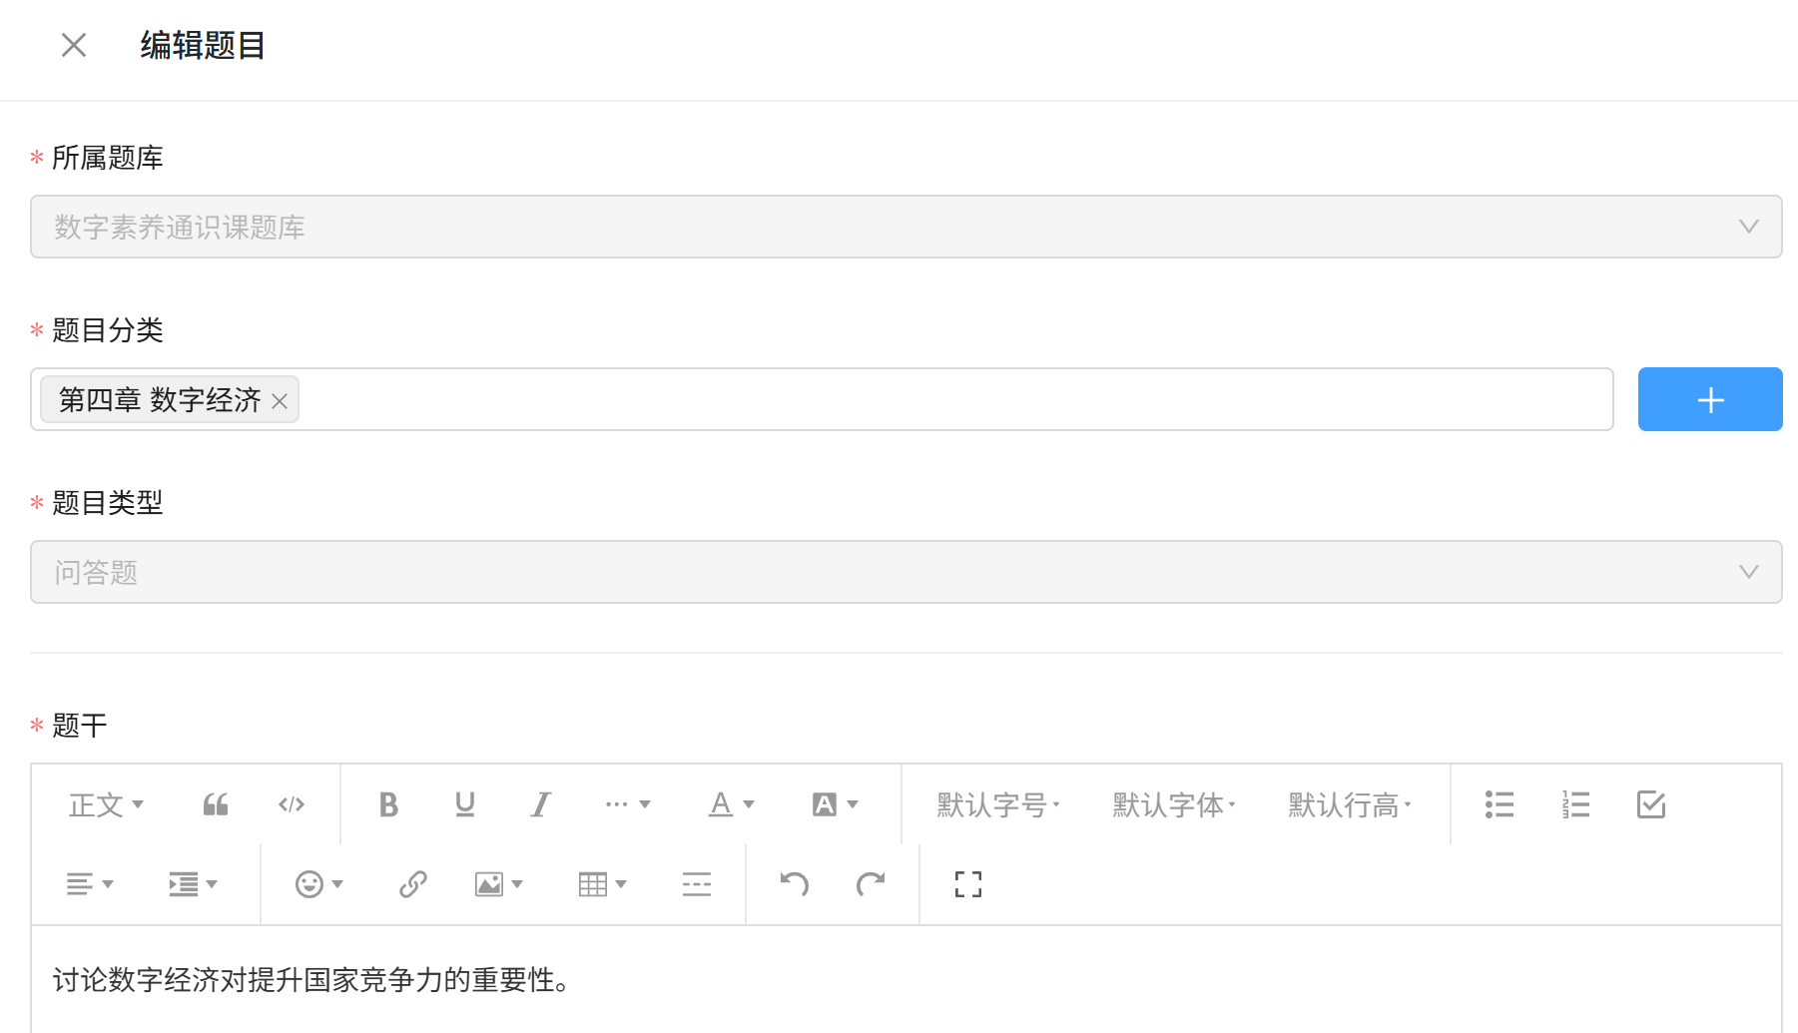Insert a to-do checkbox list
The height and width of the screenshot is (1033, 1798).
(1651, 804)
